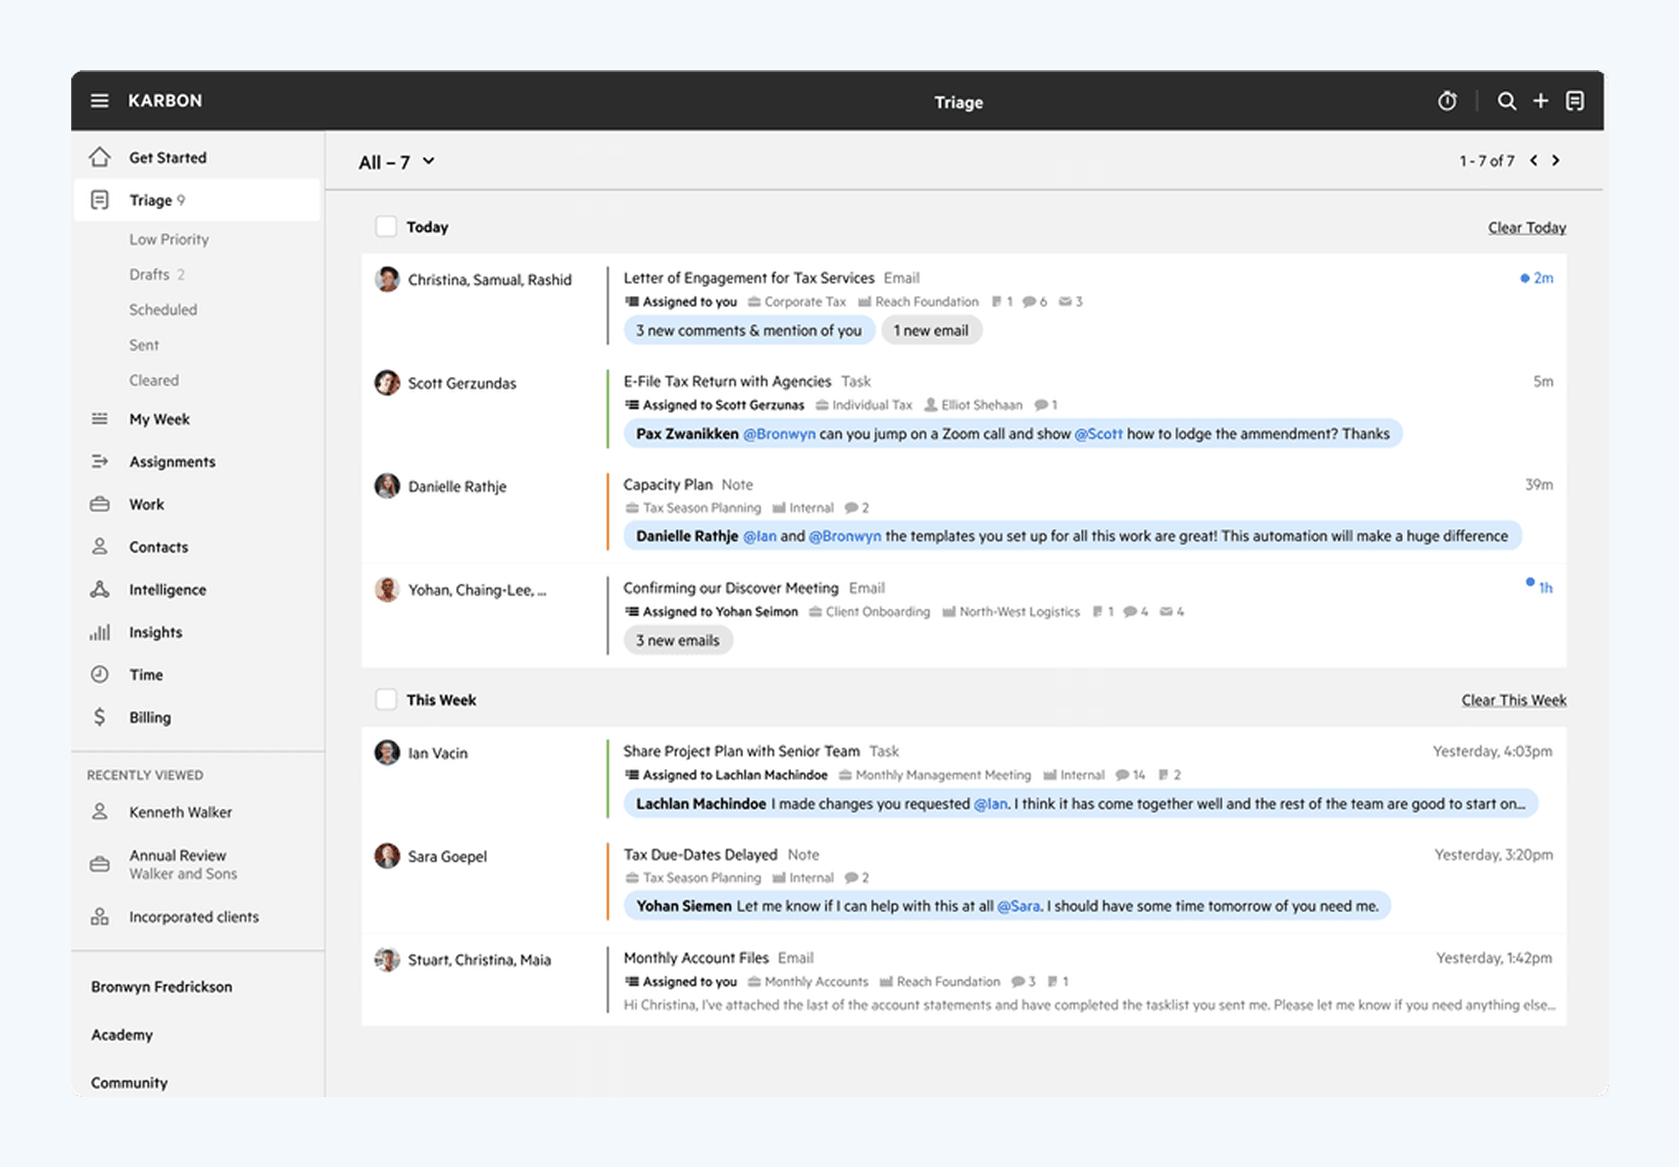Open search with the magnifier icon
The height and width of the screenshot is (1167, 1679).
(1506, 101)
